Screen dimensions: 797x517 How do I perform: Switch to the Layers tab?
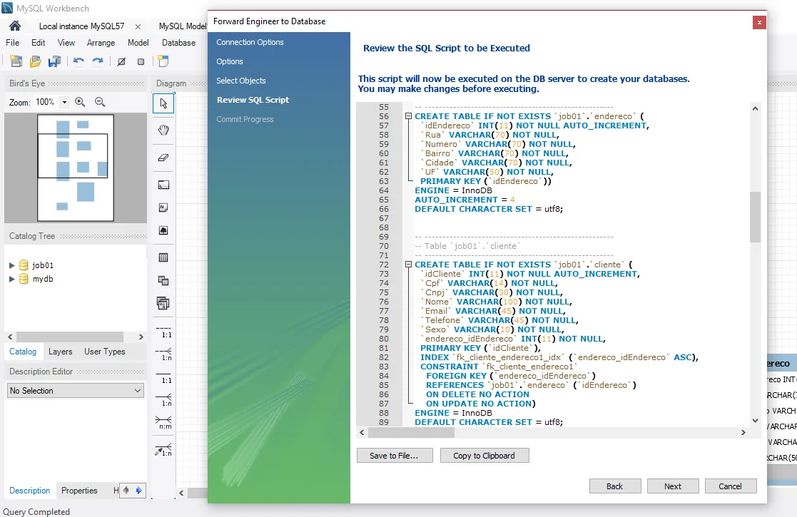coord(60,352)
